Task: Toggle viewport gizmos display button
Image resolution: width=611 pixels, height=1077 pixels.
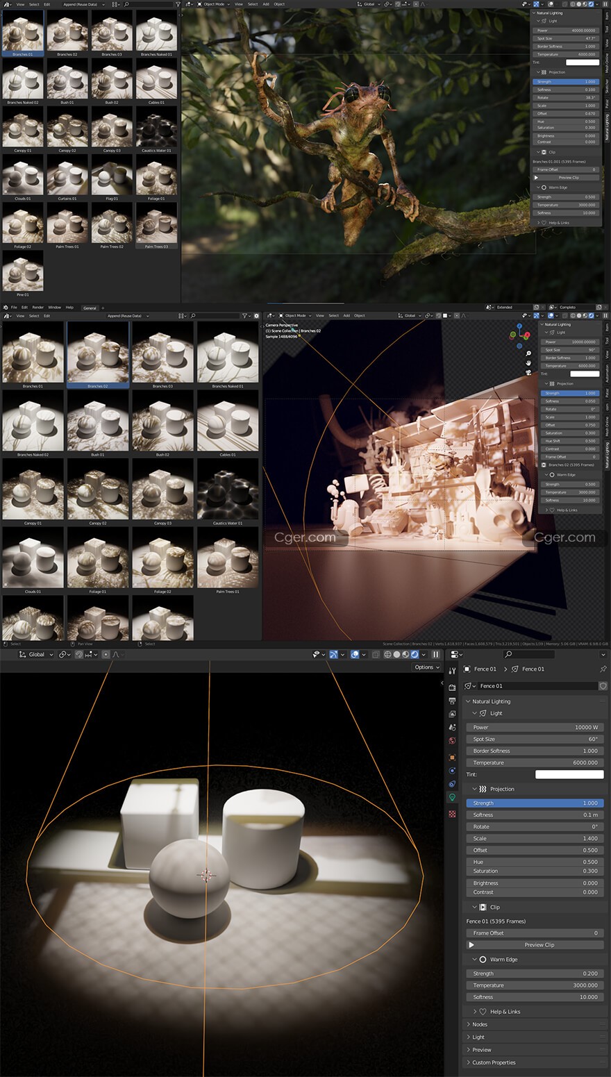Action: pos(334,654)
